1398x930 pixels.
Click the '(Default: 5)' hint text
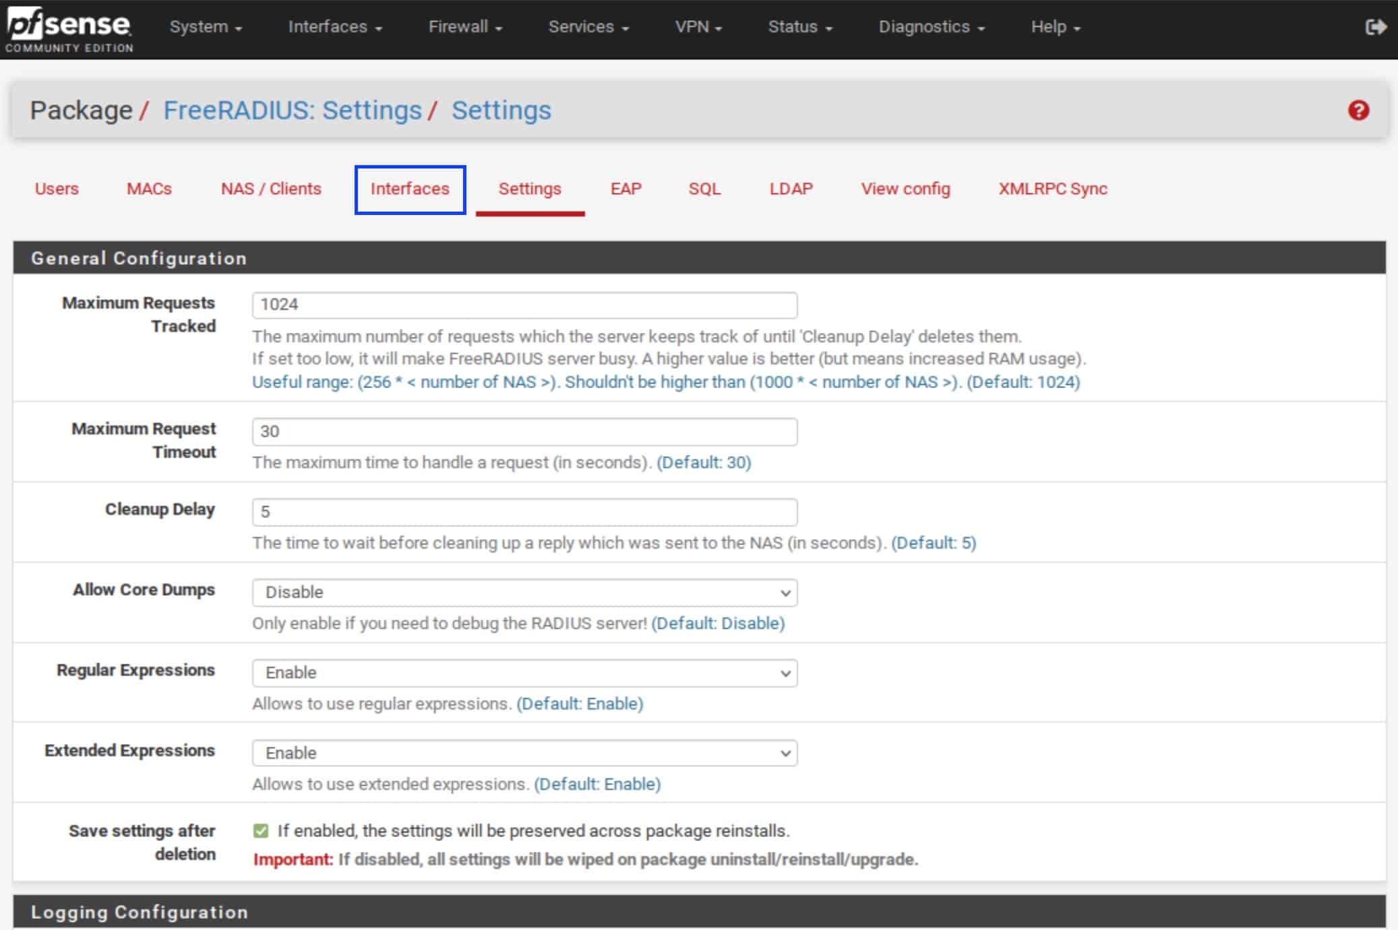pos(934,542)
